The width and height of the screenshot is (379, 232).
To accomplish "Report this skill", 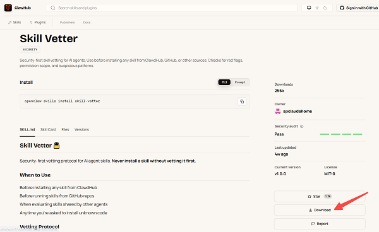I will (320, 224).
